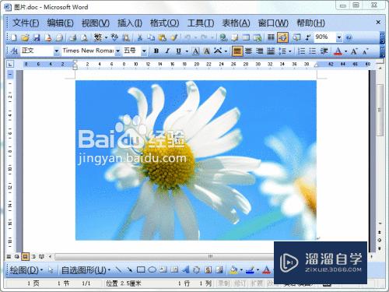Close the document with the menu bar X
The width and height of the screenshot is (389, 292).
(x=378, y=23)
